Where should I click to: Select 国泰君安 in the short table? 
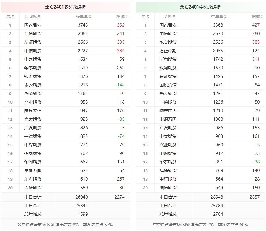point(168,25)
